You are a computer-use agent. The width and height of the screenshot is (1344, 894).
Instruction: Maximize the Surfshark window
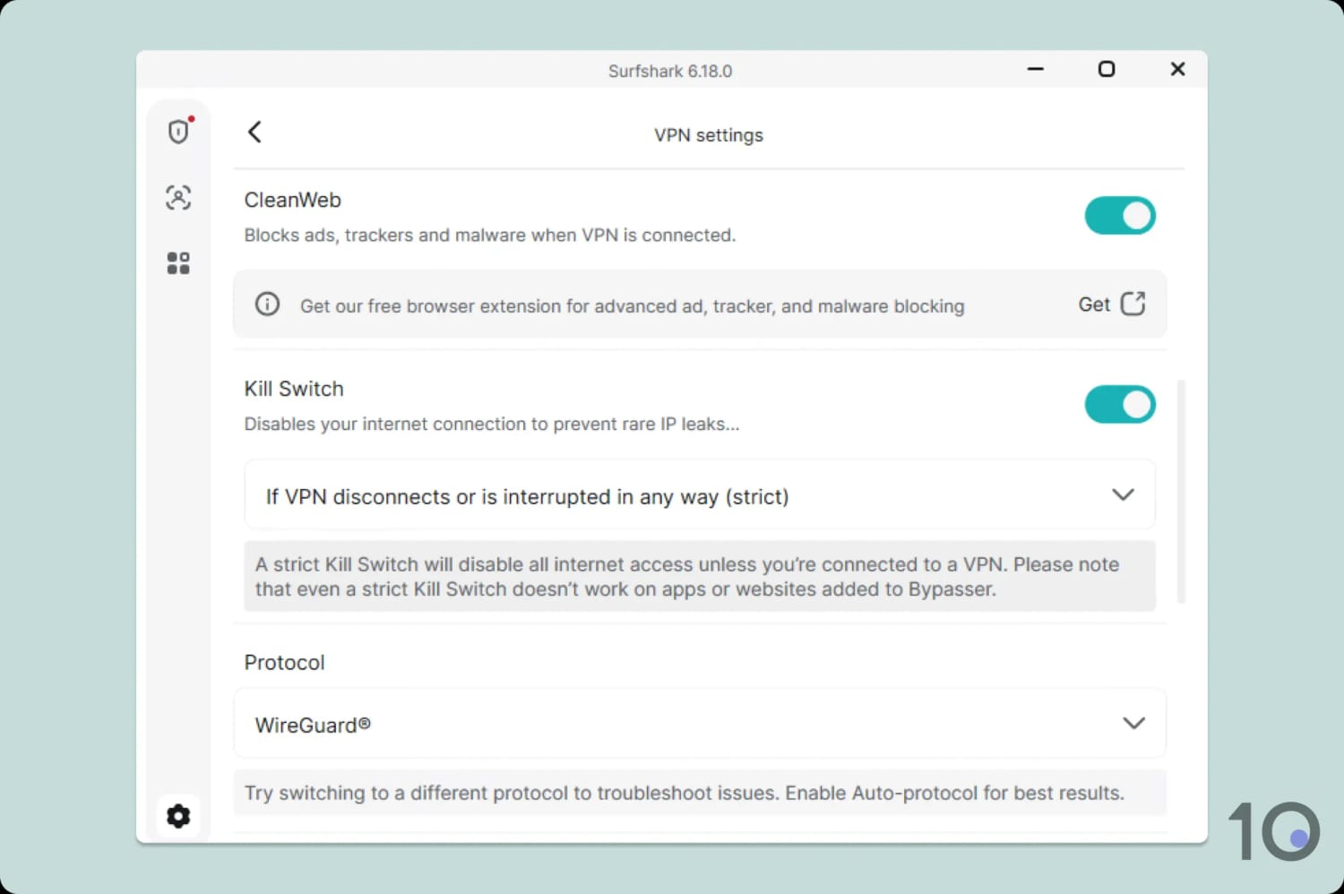(1107, 69)
